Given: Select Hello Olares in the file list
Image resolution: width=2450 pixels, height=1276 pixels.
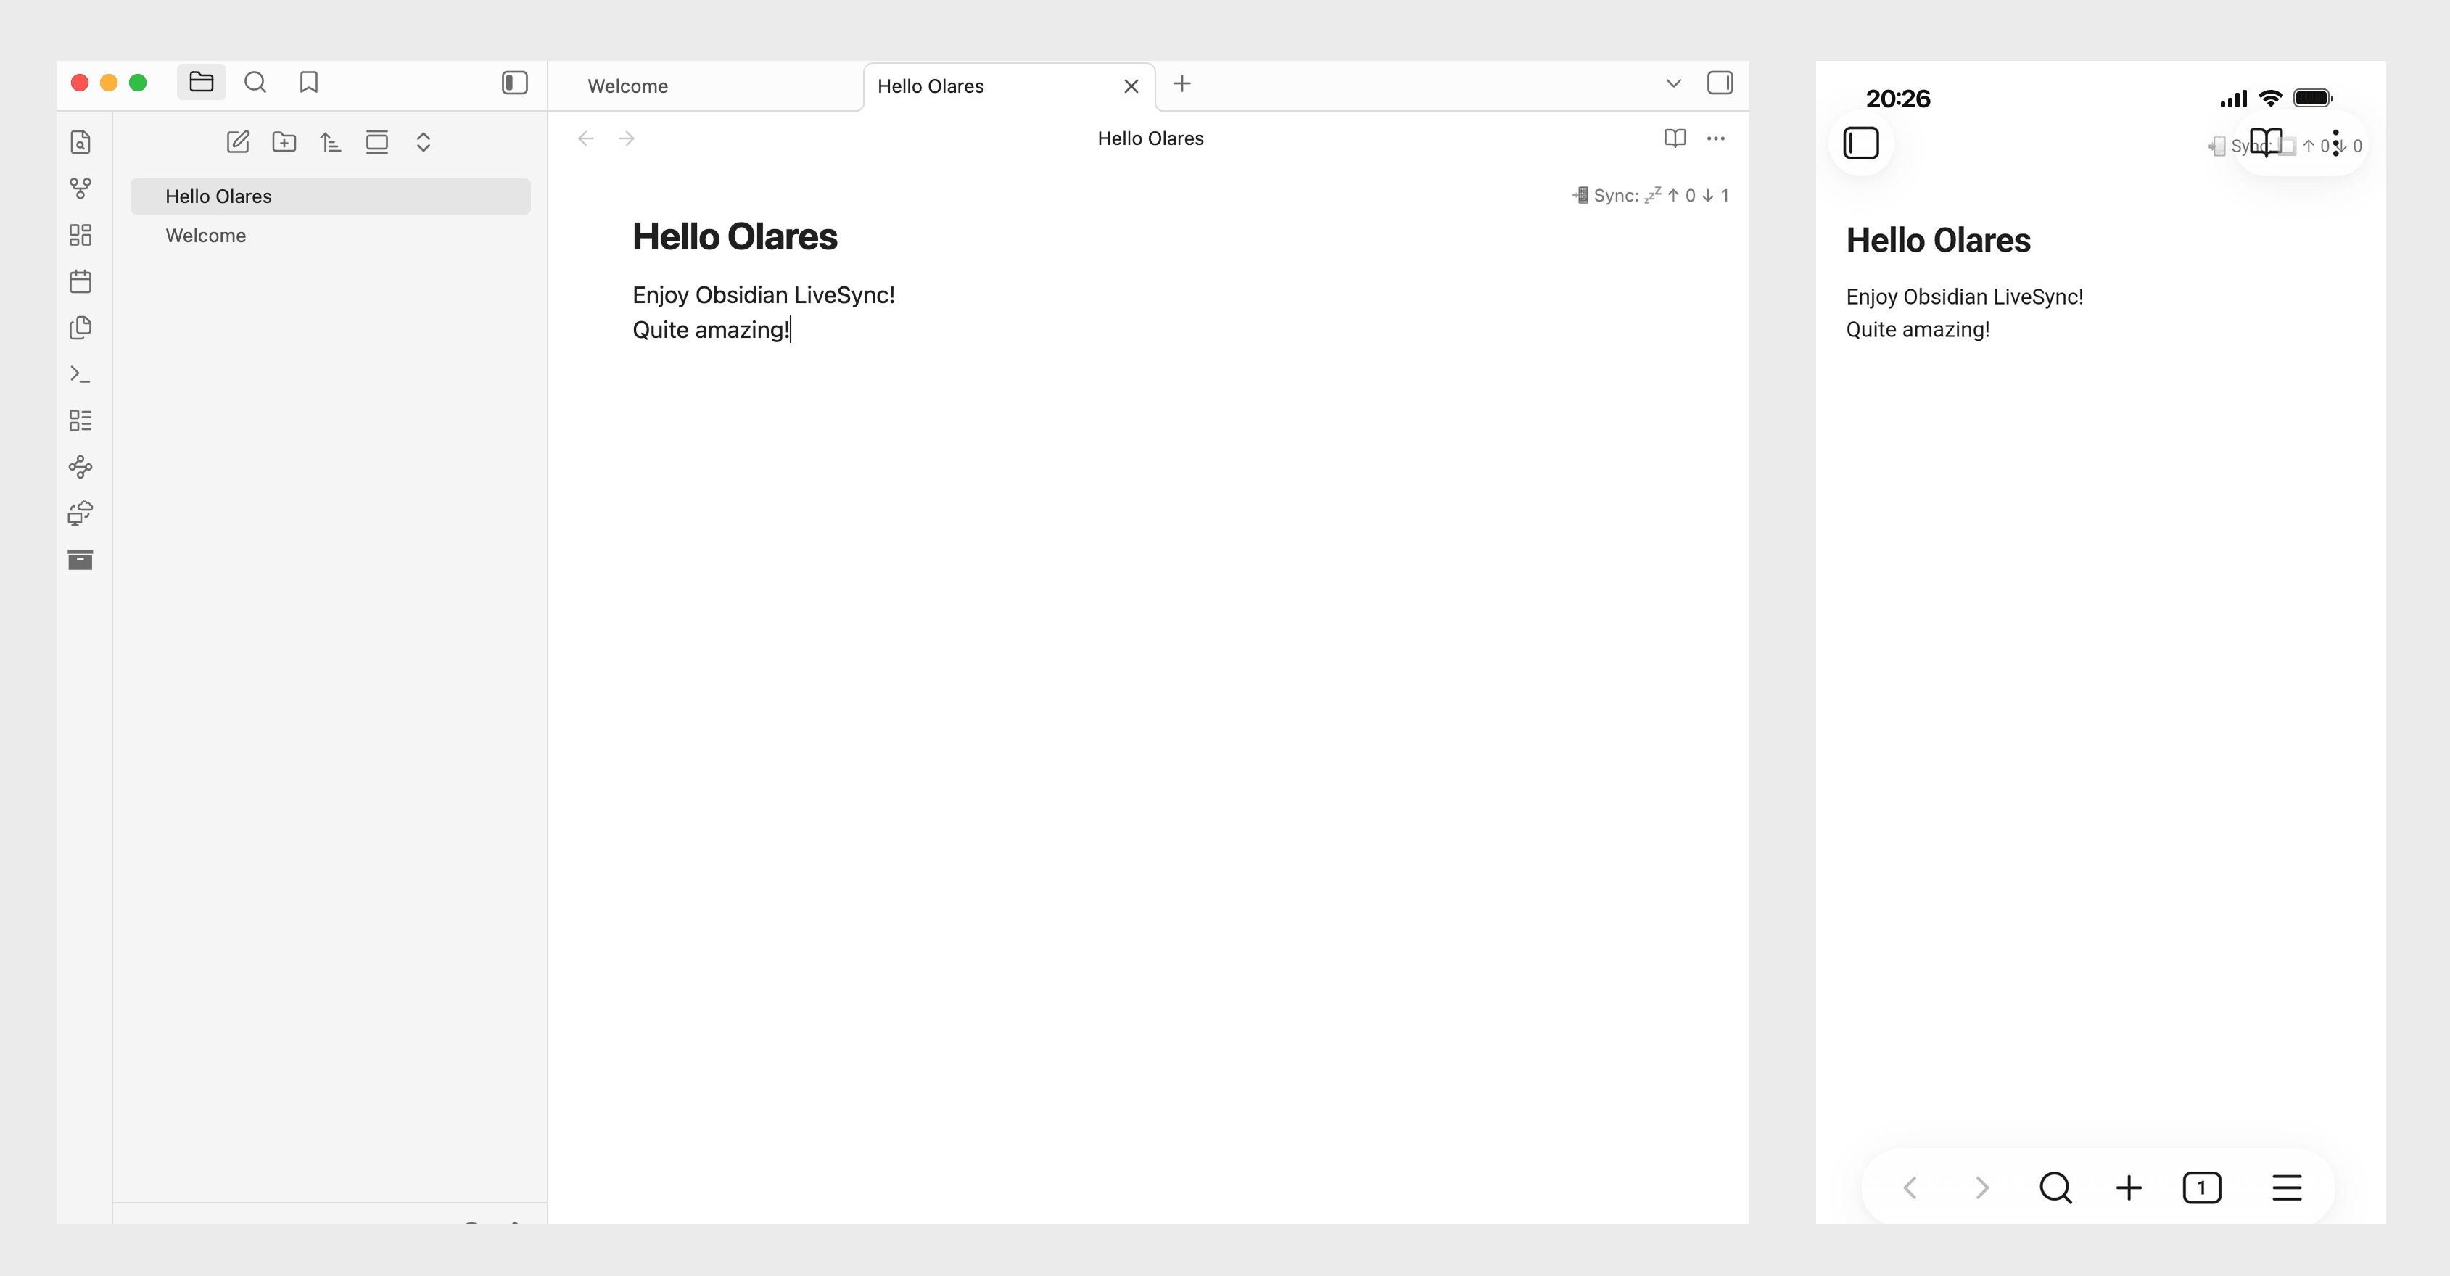Looking at the screenshot, I should 330,196.
